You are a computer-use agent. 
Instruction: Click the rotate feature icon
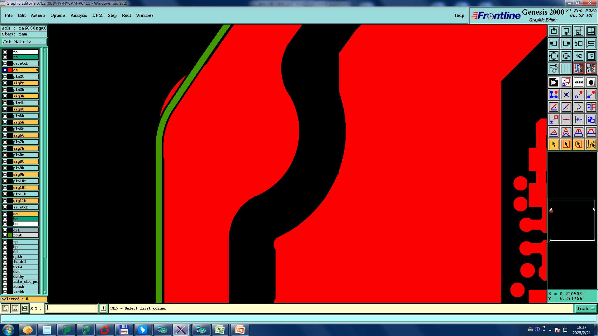point(578,107)
